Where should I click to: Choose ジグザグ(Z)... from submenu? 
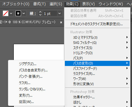(36, 64)
